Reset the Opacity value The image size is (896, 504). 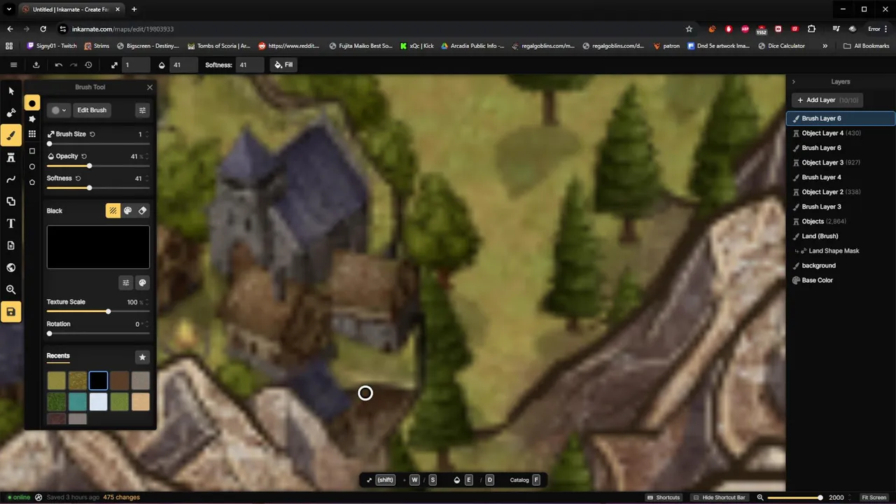click(84, 156)
